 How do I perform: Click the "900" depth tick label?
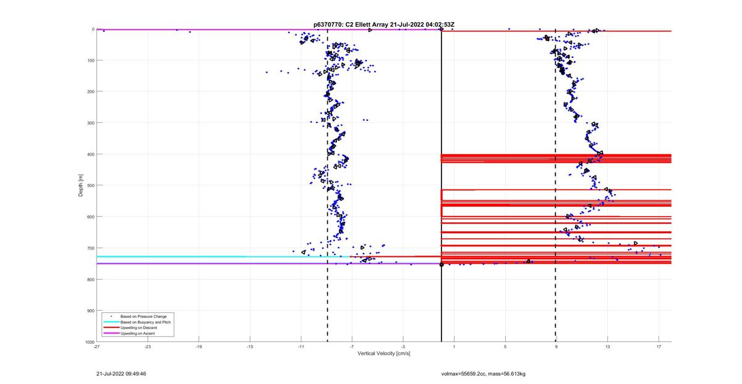click(90, 311)
